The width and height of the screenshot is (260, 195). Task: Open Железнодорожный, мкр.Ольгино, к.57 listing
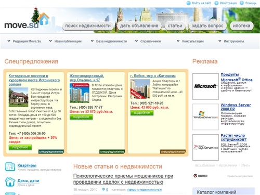click(87, 78)
